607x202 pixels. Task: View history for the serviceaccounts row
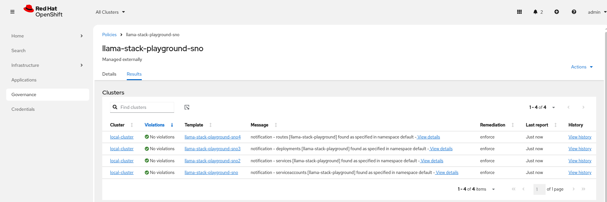coord(580,173)
